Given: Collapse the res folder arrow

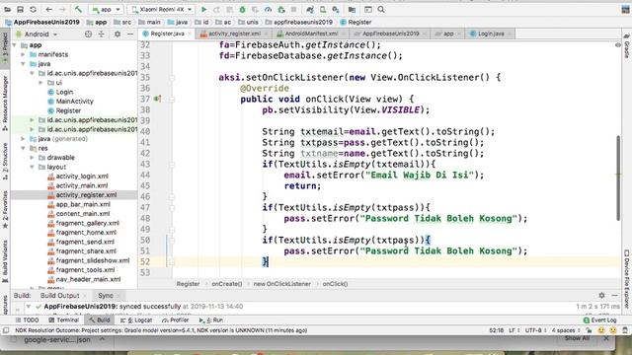Looking at the screenshot, I should pos(23,148).
